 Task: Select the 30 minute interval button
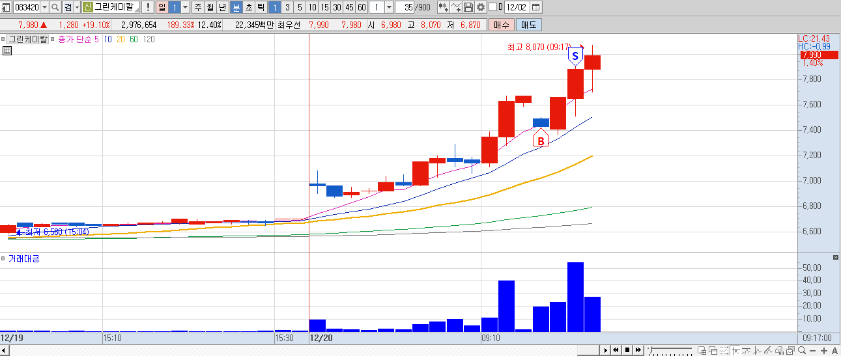pyautogui.click(x=337, y=7)
